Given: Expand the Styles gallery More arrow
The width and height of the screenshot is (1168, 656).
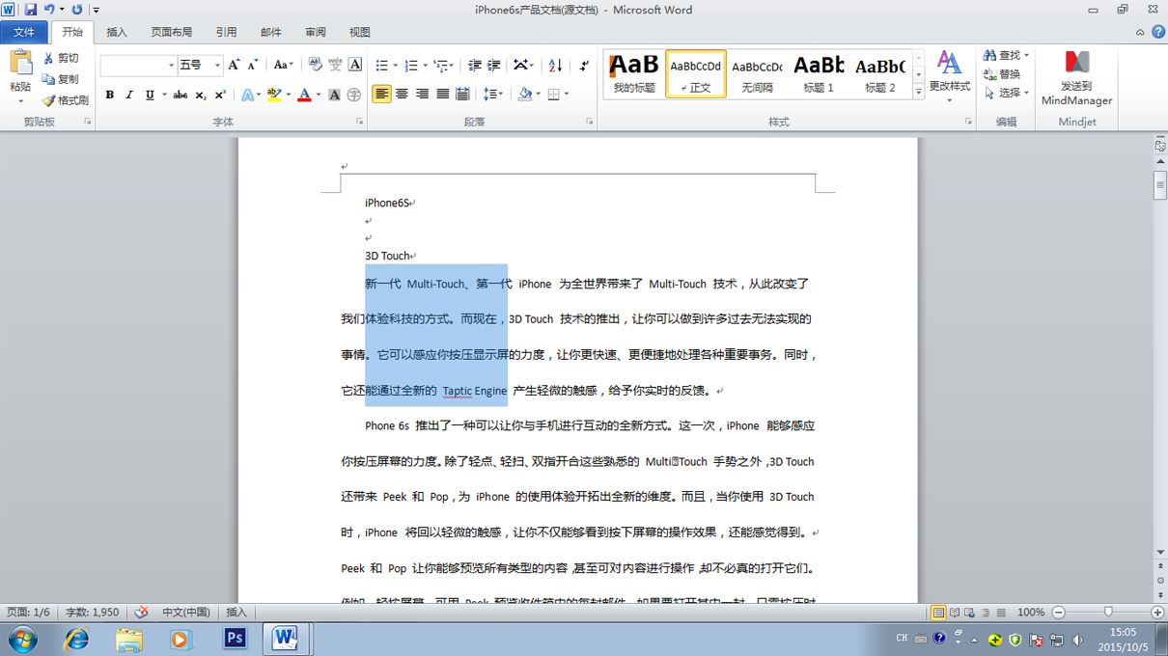Looking at the screenshot, I should (918, 92).
